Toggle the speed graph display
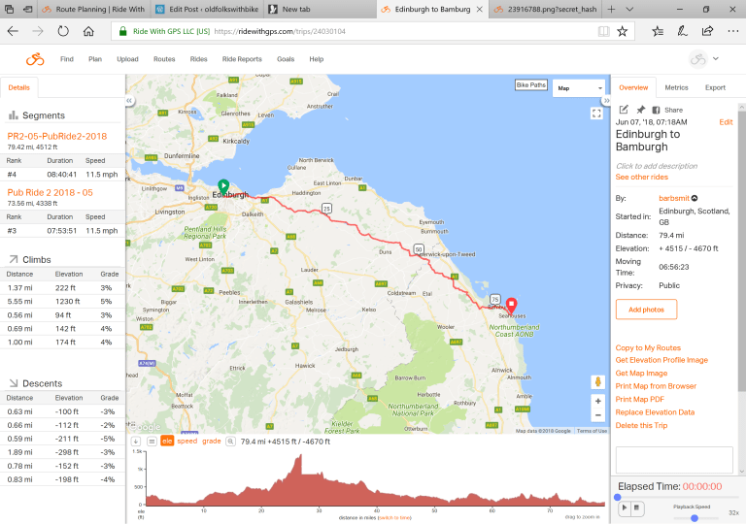 pyautogui.click(x=186, y=441)
